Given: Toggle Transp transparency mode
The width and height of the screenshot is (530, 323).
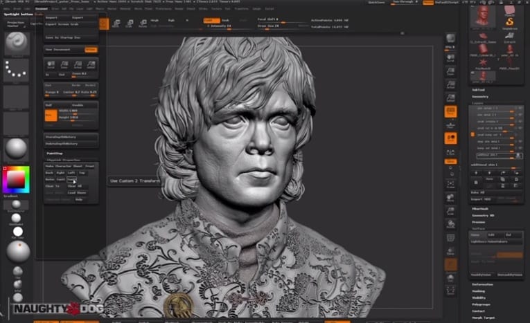Looking at the screenshot, I should click(450, 252).
